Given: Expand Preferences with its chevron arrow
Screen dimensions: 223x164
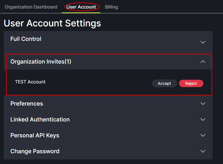Looking at the screenshot, I should [203, 104].
